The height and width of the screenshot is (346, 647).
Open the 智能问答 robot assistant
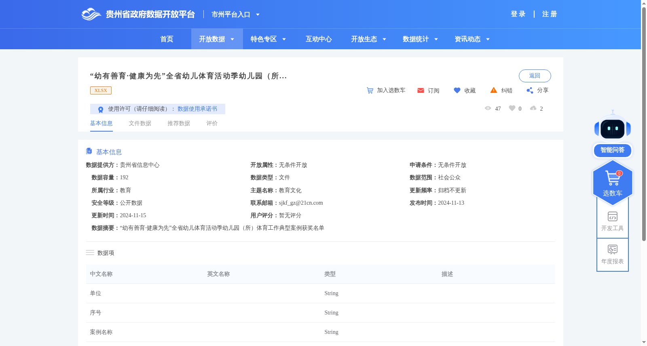pos(613,134)
